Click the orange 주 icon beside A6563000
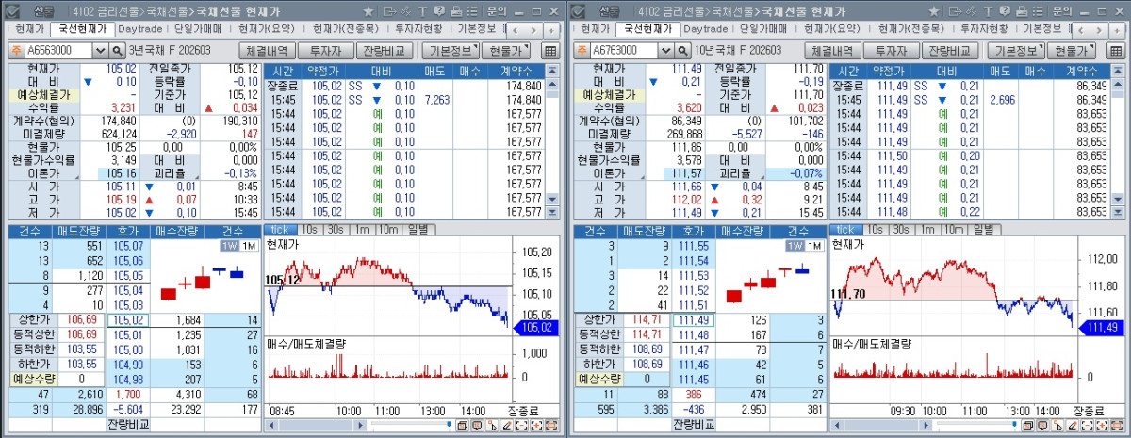 [x=16, y=50]
